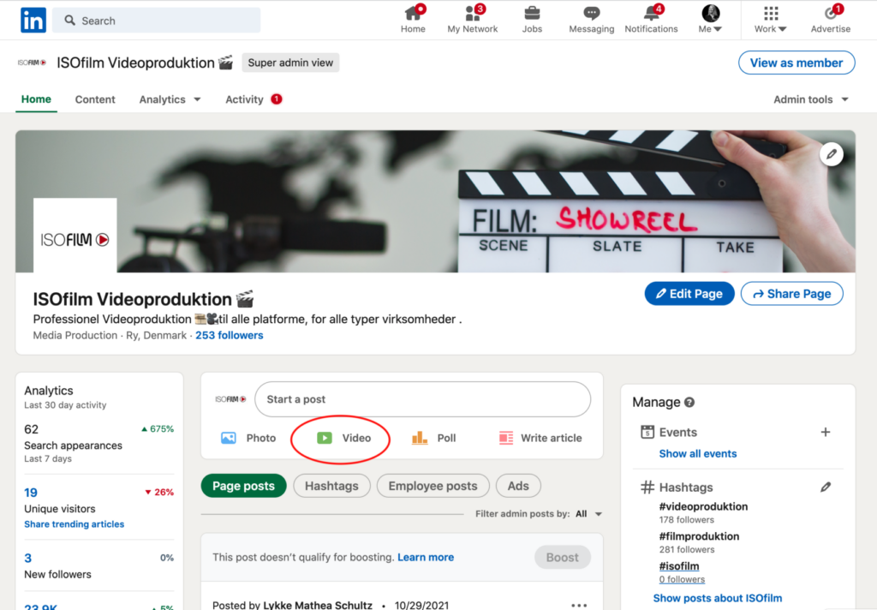Click the Activity tab's red notification badge

tap(277, 99)
